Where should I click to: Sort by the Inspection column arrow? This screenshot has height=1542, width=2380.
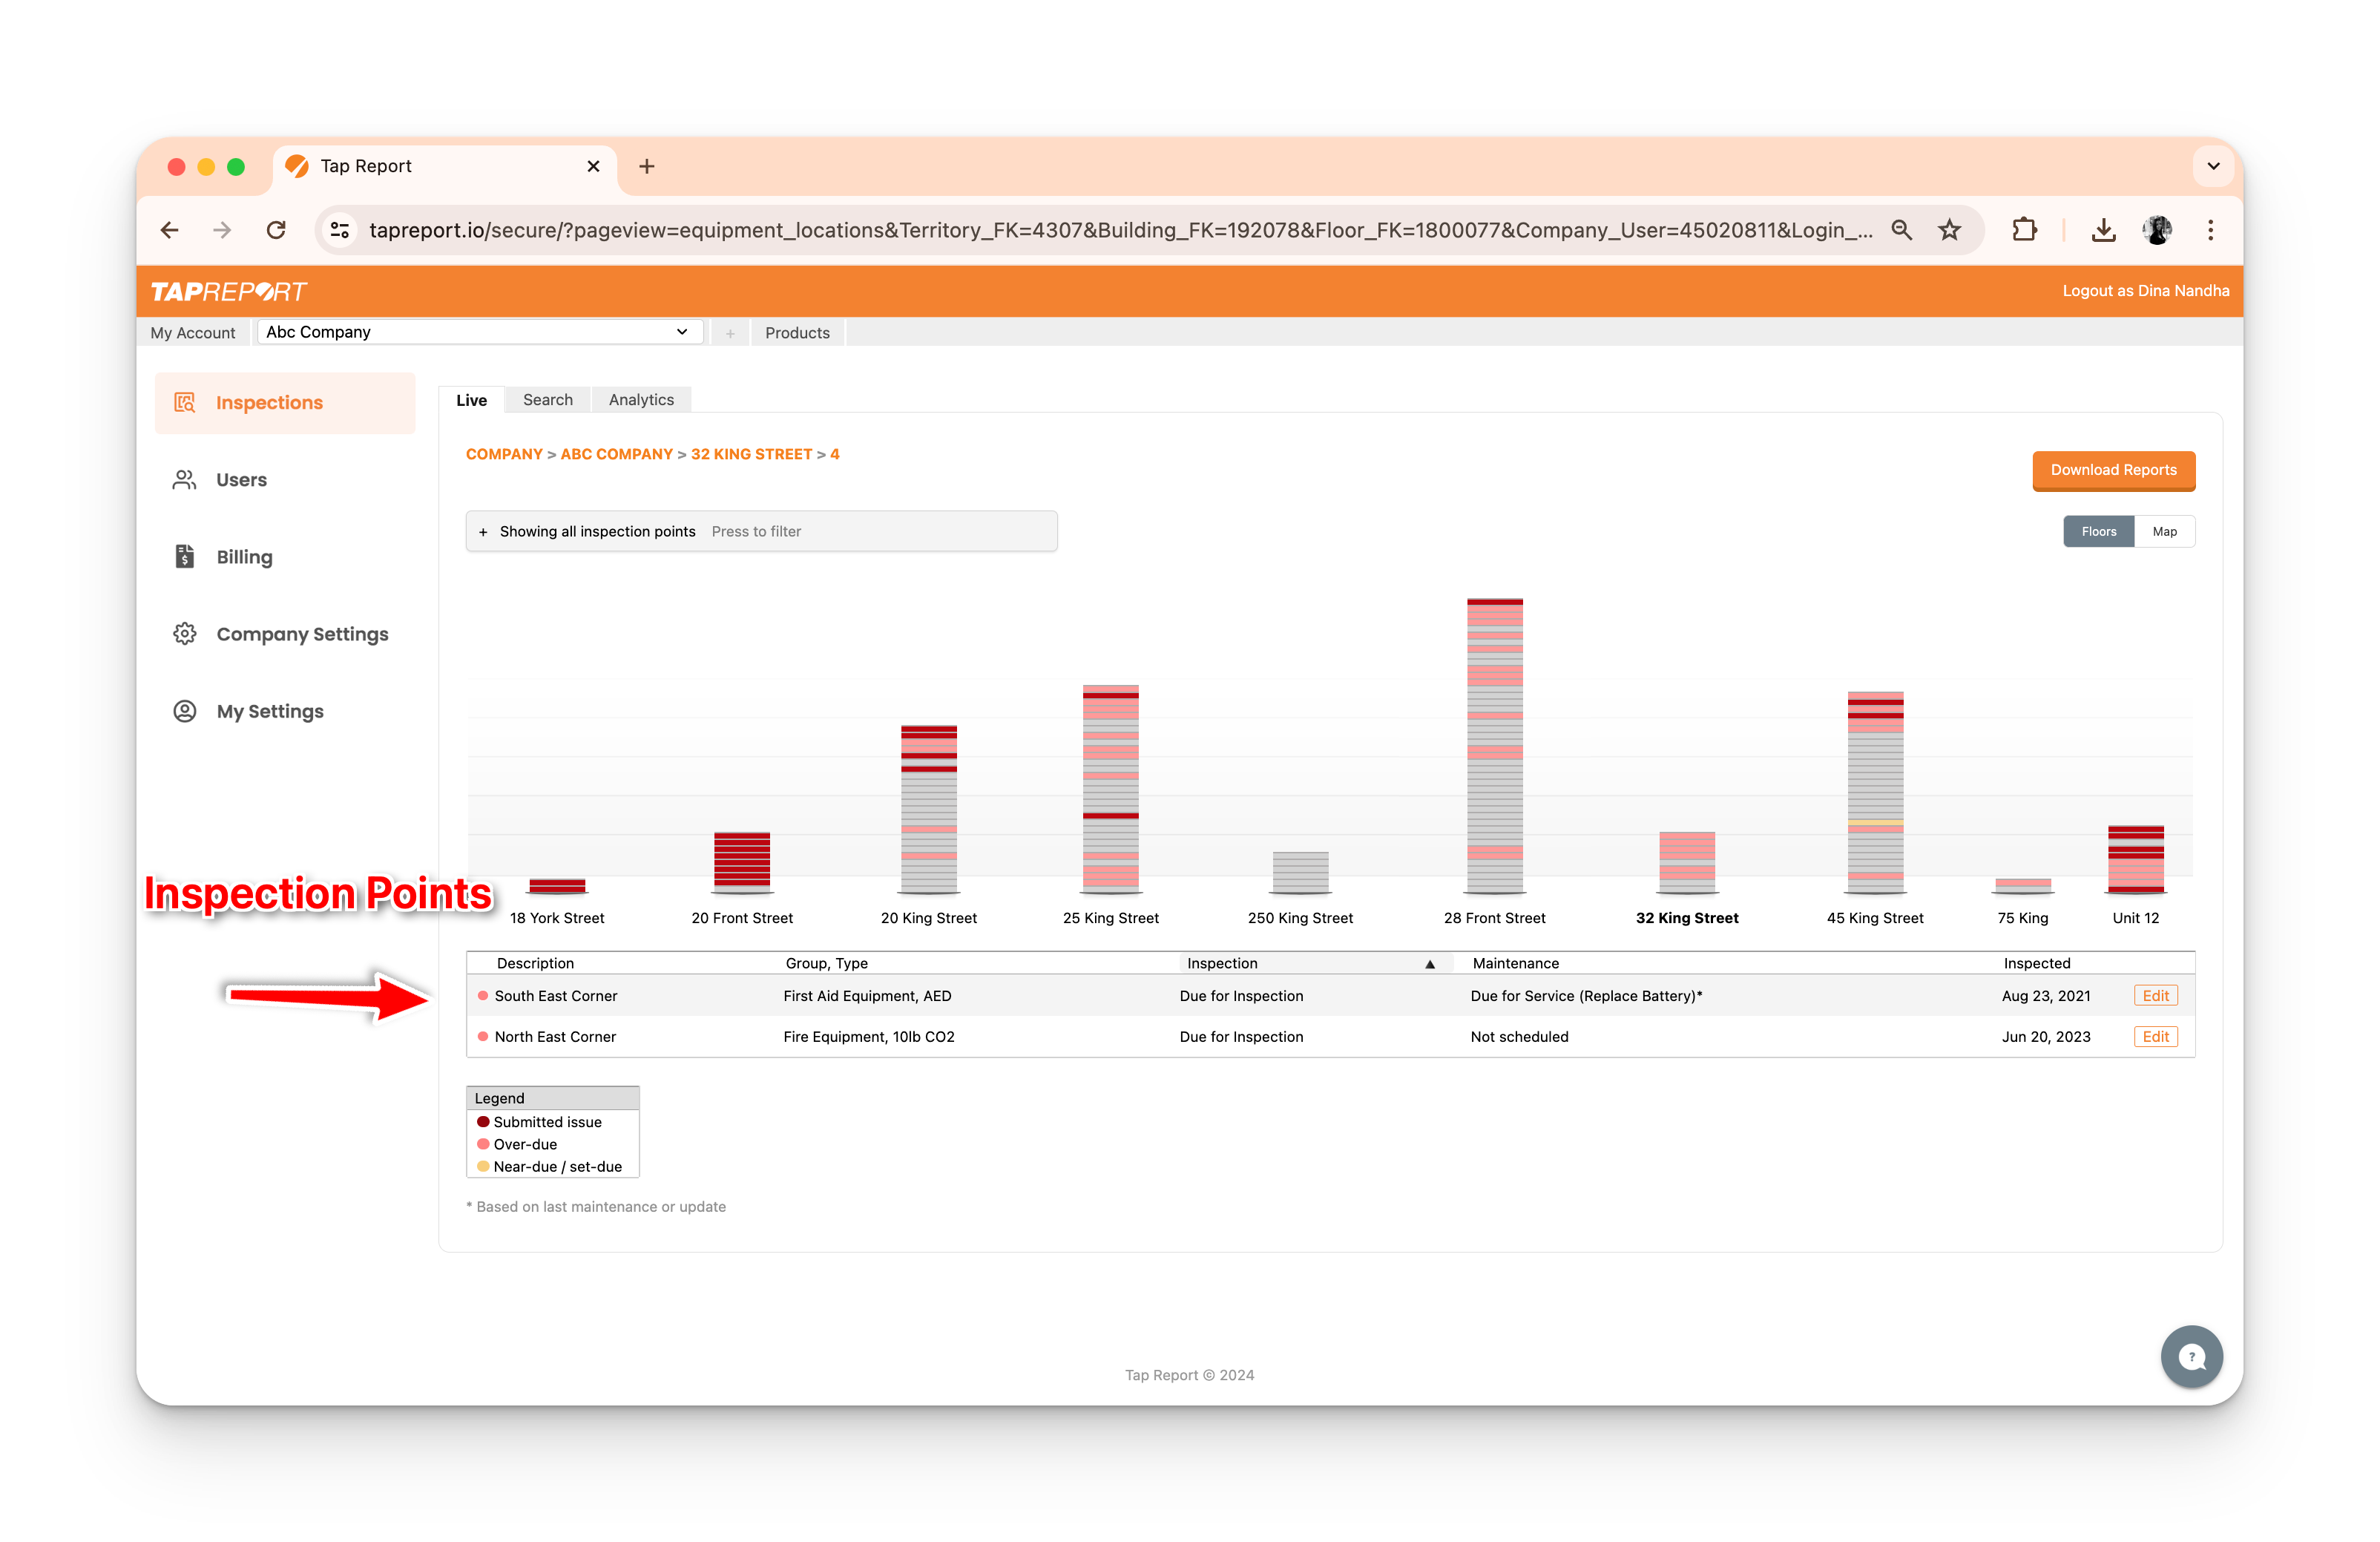click(1429, 964)
